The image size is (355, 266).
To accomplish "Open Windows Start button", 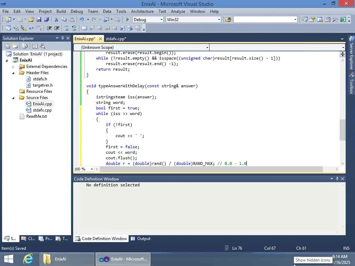I will (9, 259).
